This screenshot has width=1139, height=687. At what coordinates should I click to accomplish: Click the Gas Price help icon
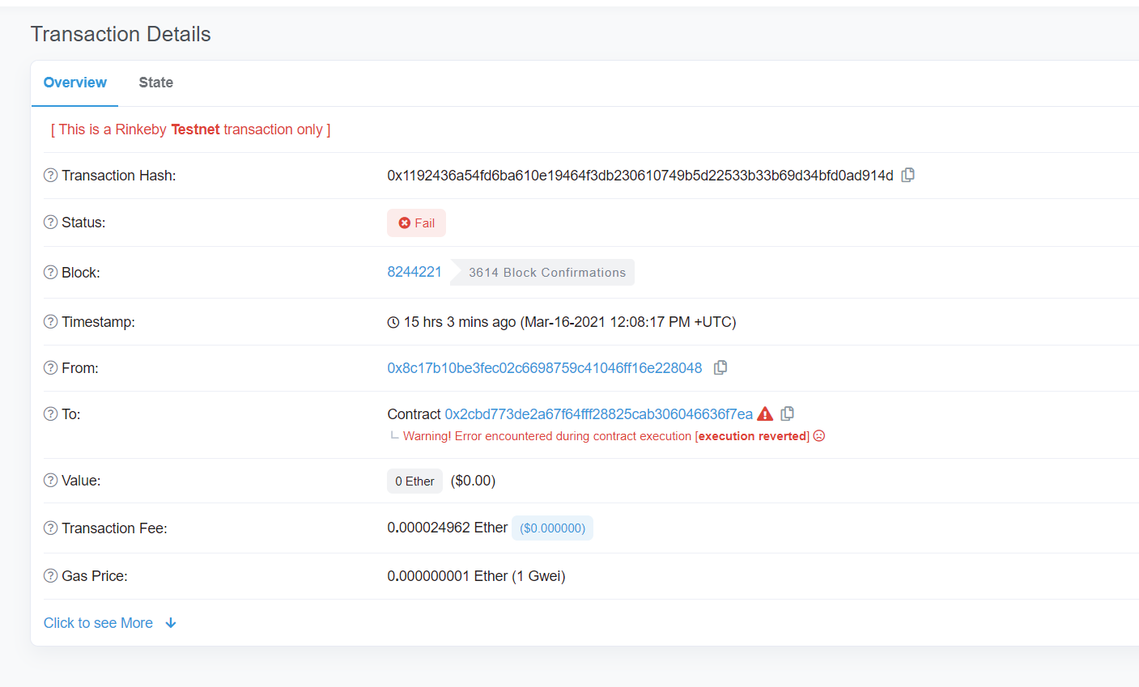pos(49,575)
